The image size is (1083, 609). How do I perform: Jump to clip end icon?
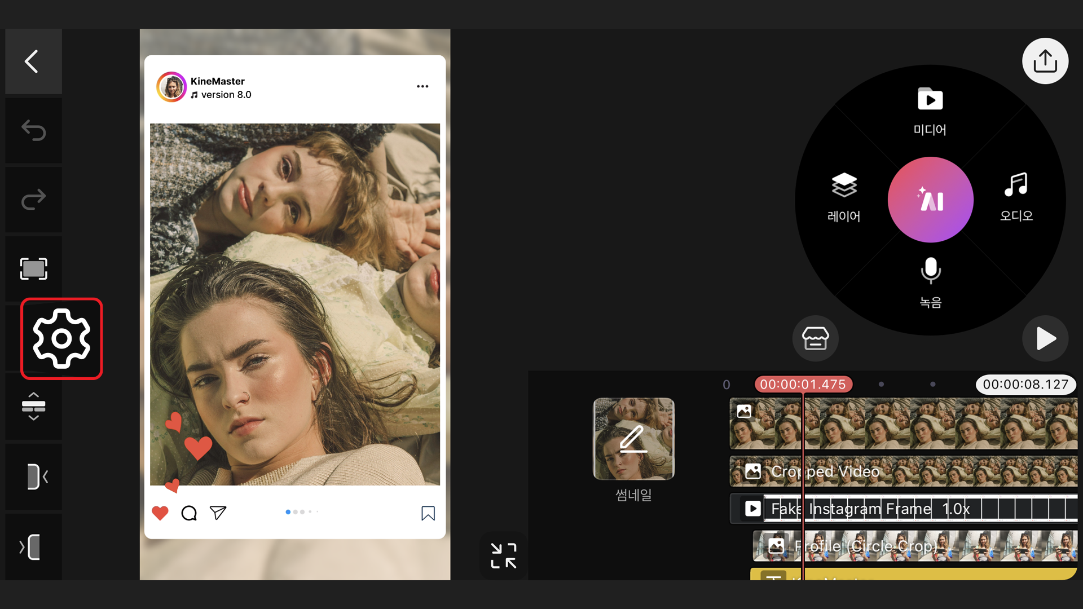tap(31, 547)
